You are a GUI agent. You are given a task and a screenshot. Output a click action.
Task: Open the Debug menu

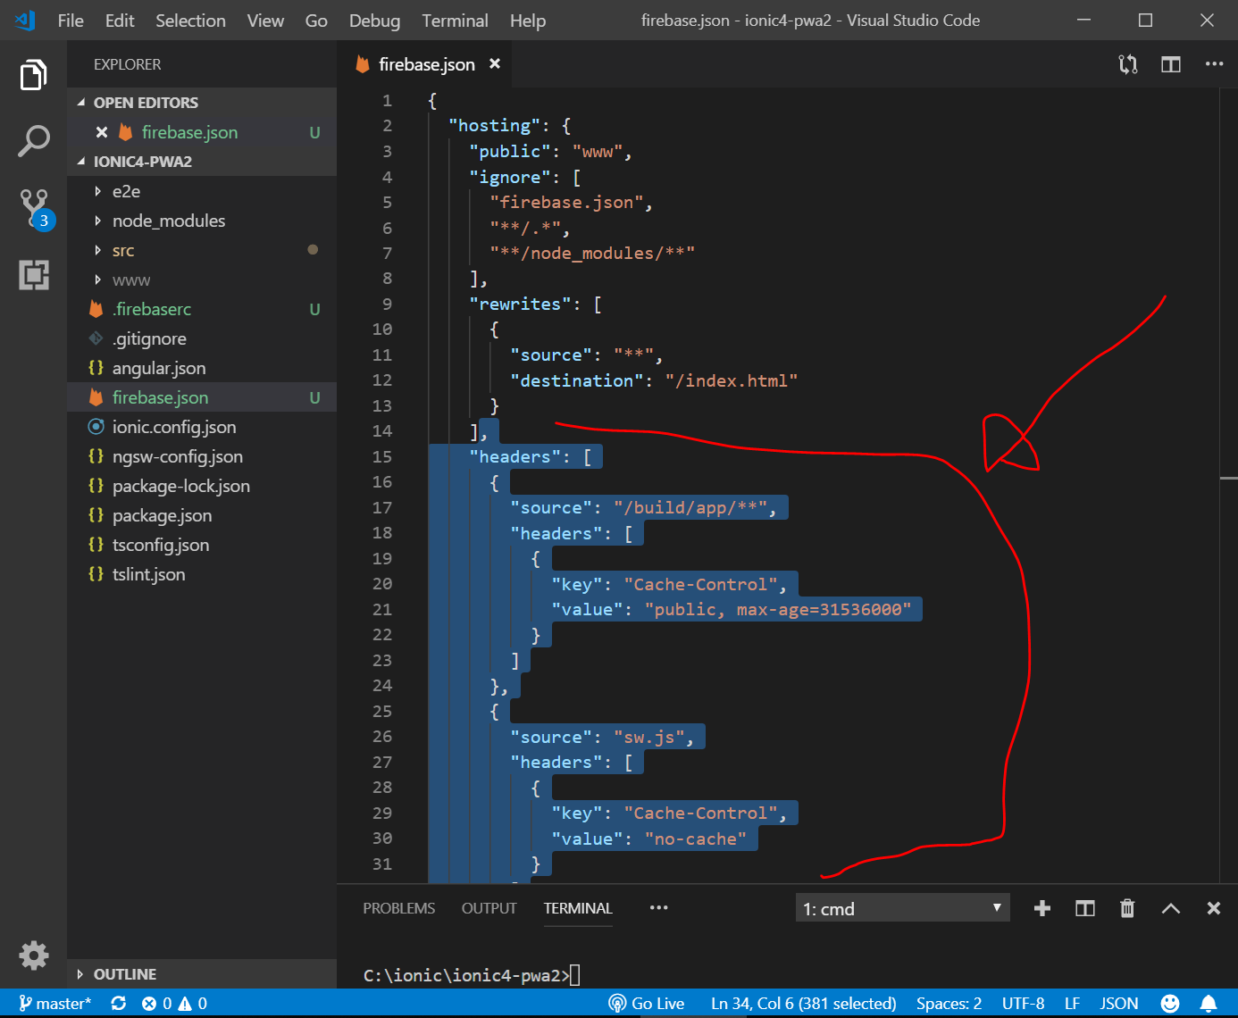(x=374, y=21)
